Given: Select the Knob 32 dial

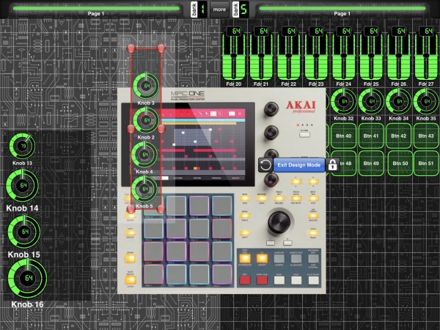Looking at the screenshot, I should pyautogui.click(x=343, y=101).
